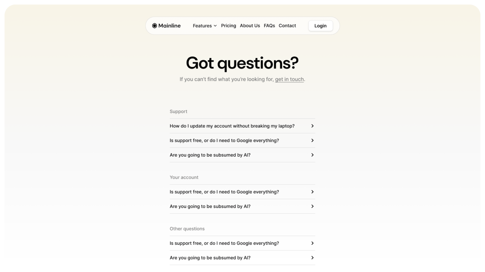
Task: Open the Contact nav link
Action: click(287, 26)
